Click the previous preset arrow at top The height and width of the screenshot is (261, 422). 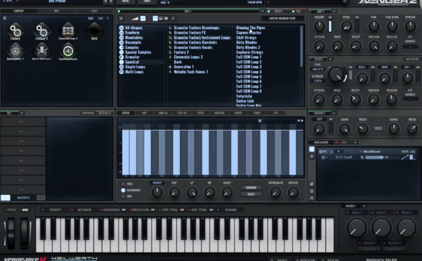click(x=105, y=2)
